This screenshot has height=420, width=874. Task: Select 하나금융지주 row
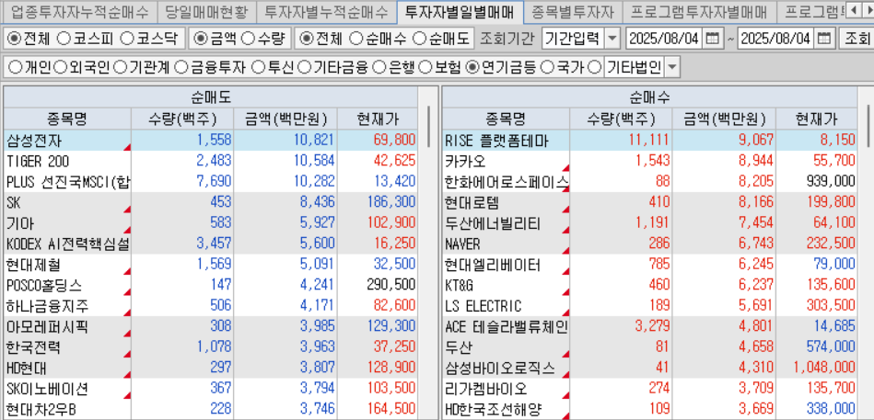(x=210, y=306)
